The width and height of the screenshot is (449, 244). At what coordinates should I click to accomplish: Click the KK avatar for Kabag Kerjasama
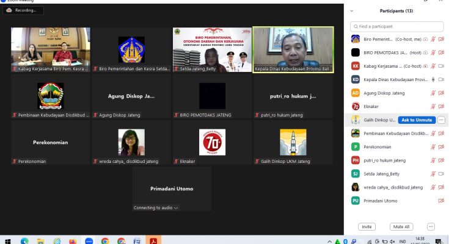click(x=355, y=66)
